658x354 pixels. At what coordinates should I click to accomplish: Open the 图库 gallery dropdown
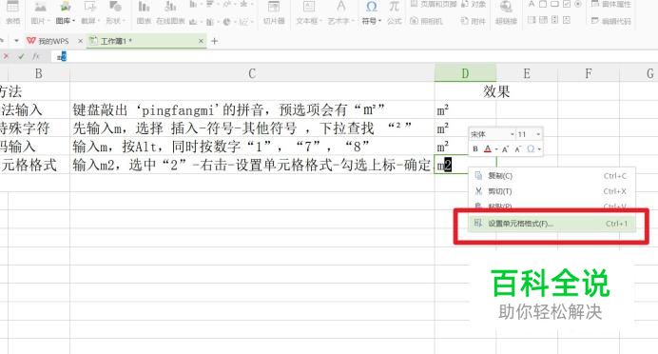pos(65,12)
